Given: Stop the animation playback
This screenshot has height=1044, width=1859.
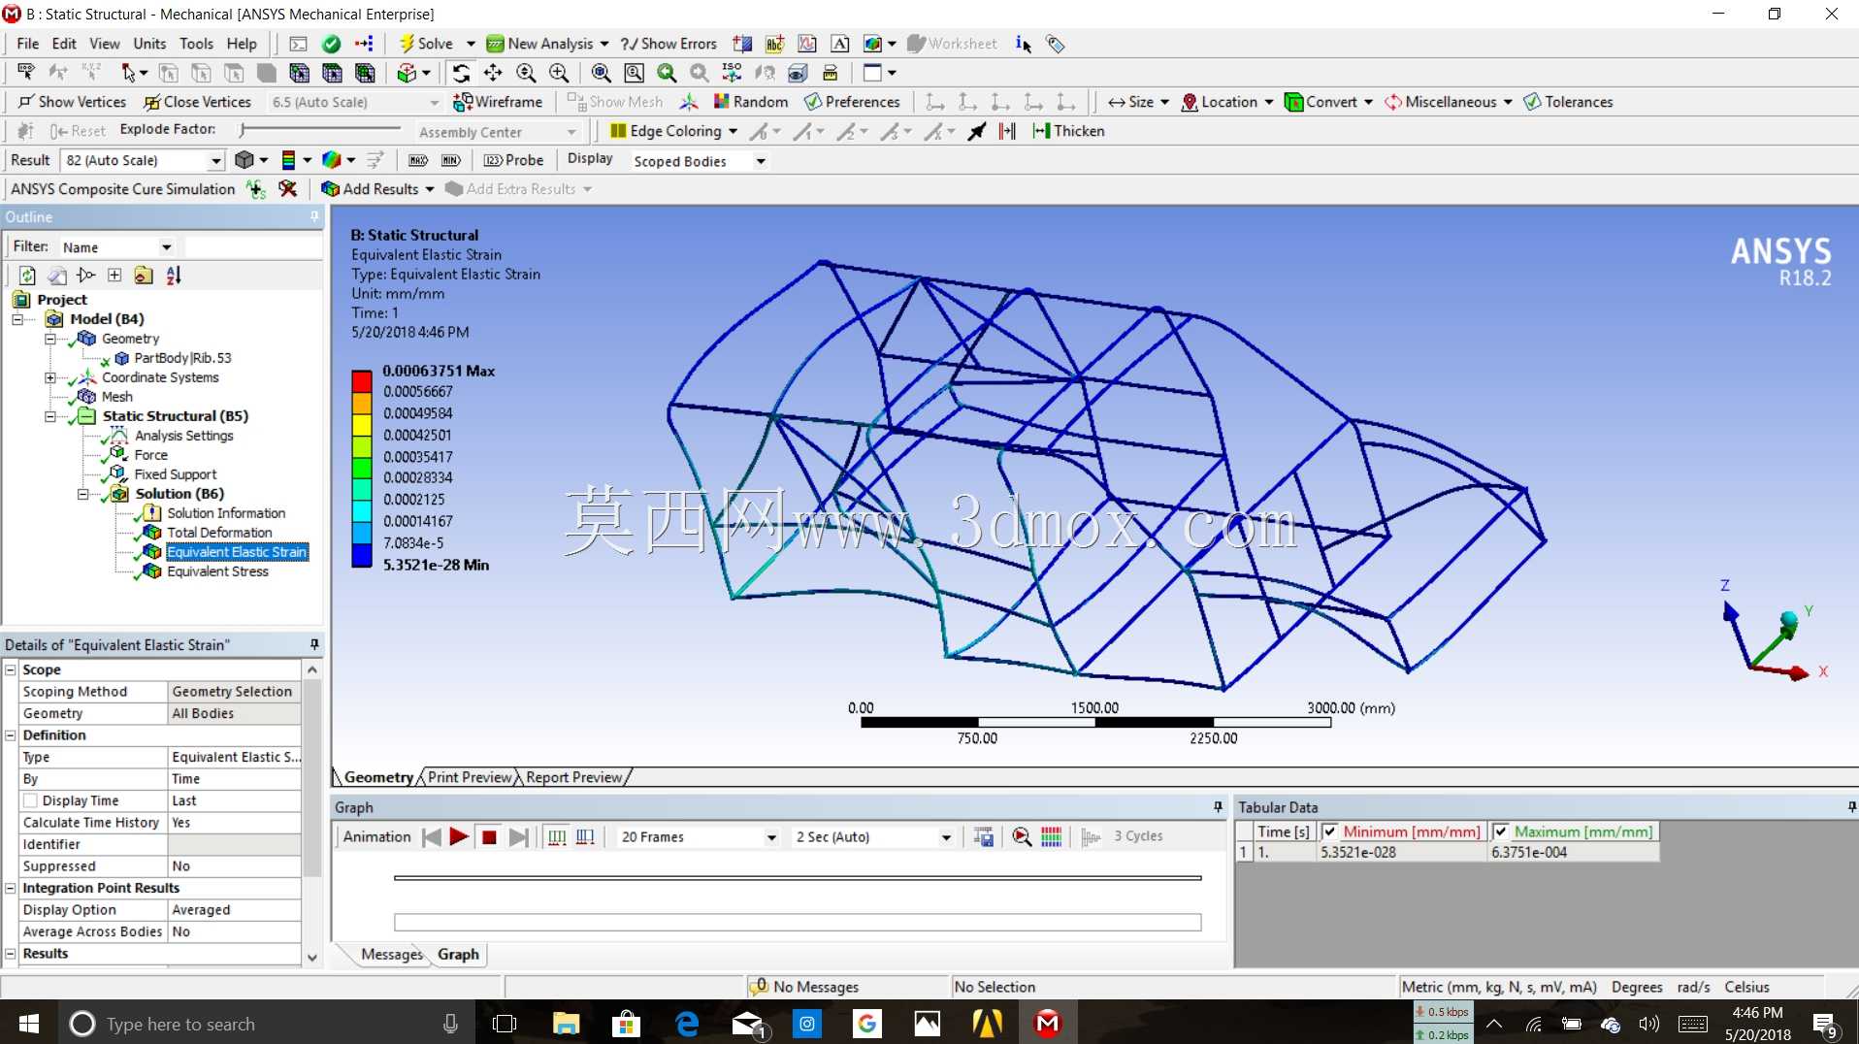Looking at the screenshot, I should click(x=489, y=836).
